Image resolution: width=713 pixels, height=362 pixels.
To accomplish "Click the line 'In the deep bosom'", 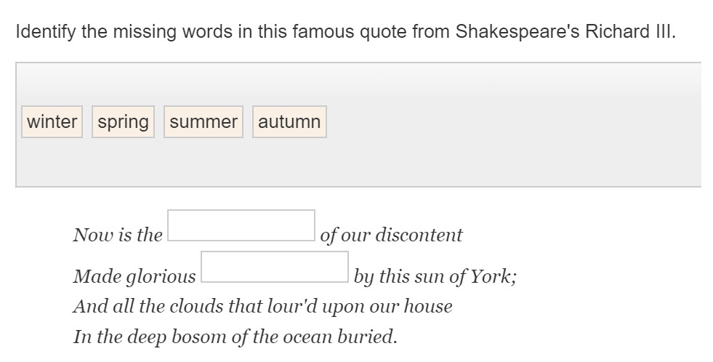I will coord(235,337).
